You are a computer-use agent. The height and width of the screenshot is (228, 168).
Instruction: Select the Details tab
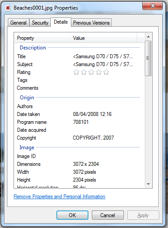click(61, 22)
